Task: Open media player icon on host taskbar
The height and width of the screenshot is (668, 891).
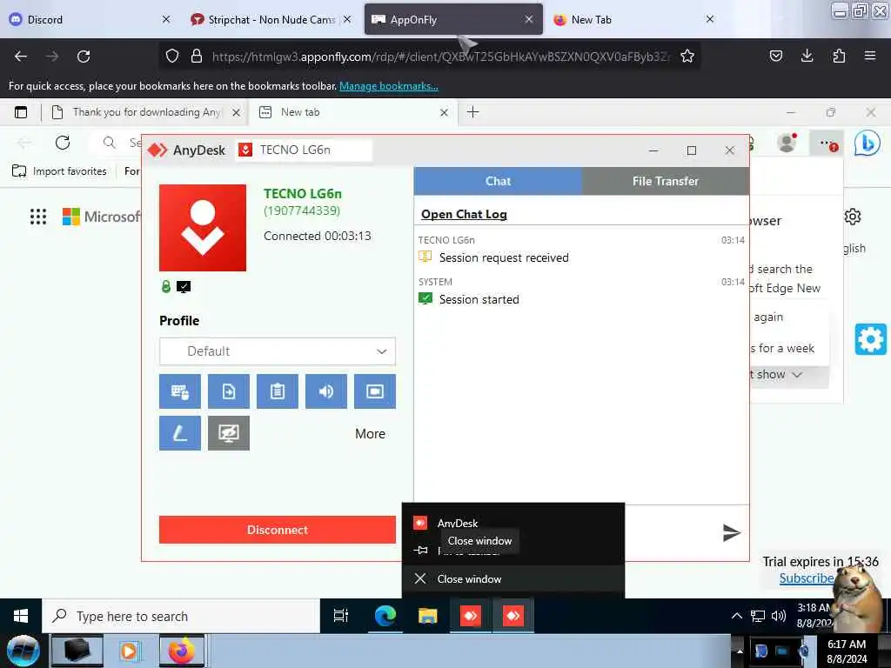Action: [129, 651]
